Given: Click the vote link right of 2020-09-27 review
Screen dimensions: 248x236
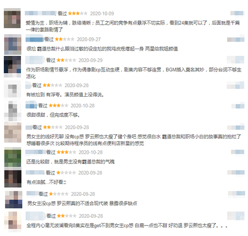Looking at the screenshot, I should coord(236,39).
